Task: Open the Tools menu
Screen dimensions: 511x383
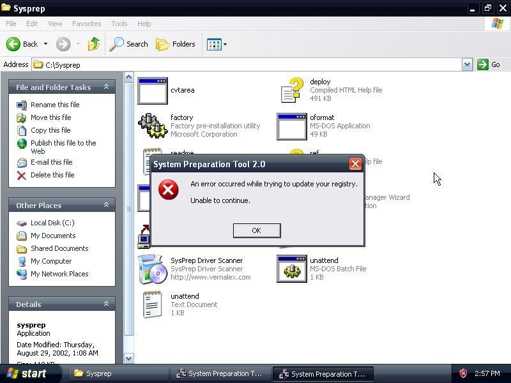Action: click(x=119, y=24)
